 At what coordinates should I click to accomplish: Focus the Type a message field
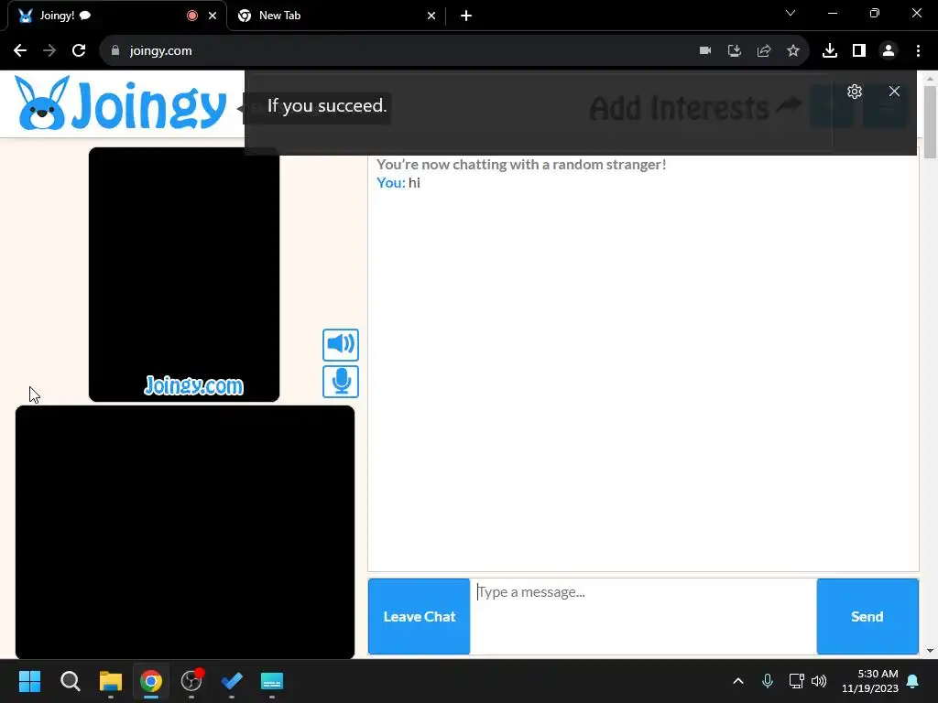tap(643, 616)
